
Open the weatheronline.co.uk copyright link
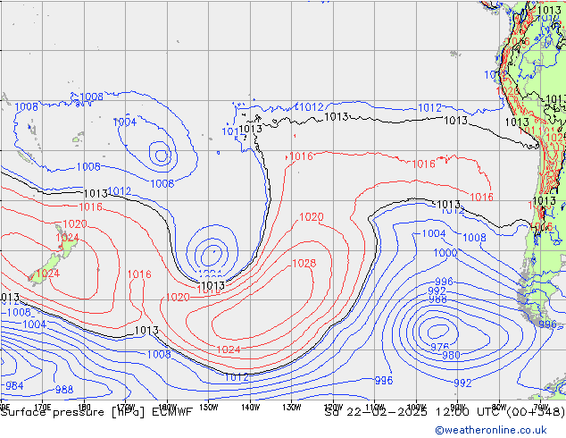click(491, 430)
